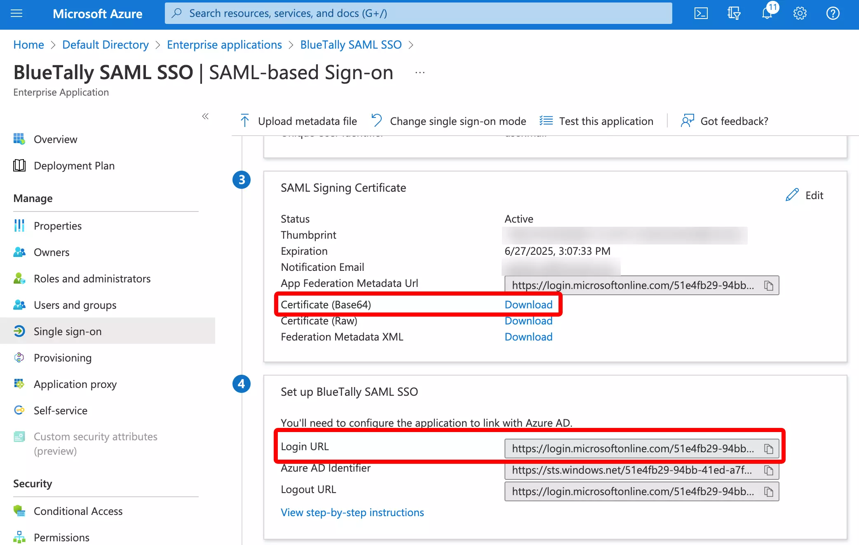Click the Application proxy icon
Screen dimensions: 859x545
19,384
